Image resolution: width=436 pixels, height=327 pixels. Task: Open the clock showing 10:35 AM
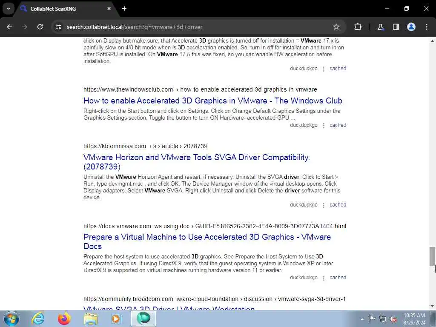(x=414, y=319)
